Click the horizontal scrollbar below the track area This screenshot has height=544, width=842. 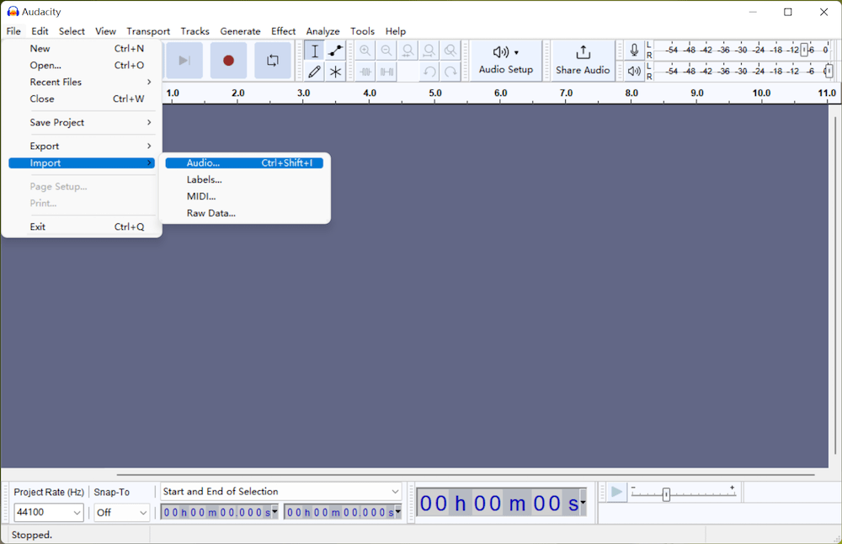[466, 475]
